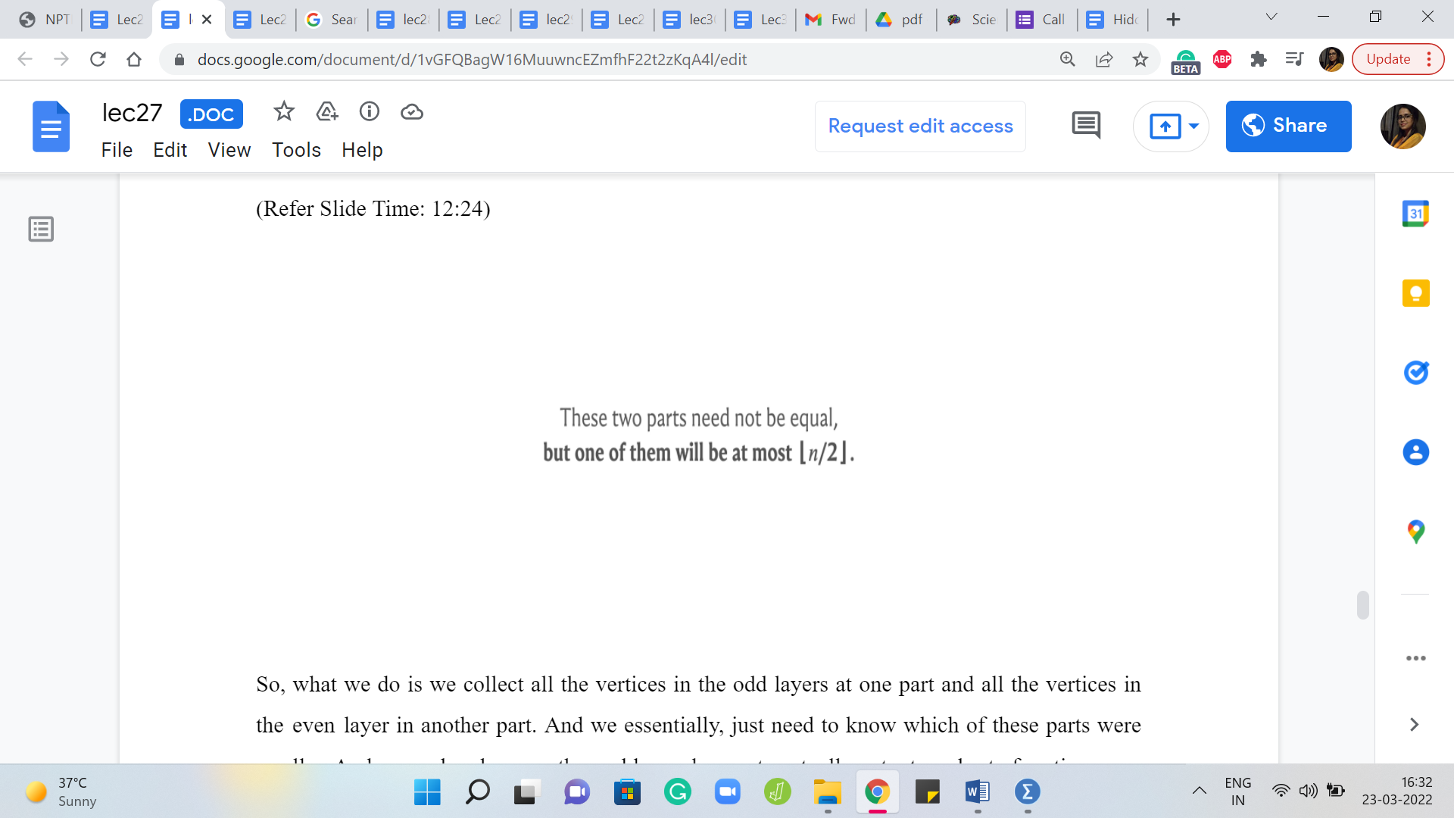Show document outline sidebar icon

coord(41,229)
